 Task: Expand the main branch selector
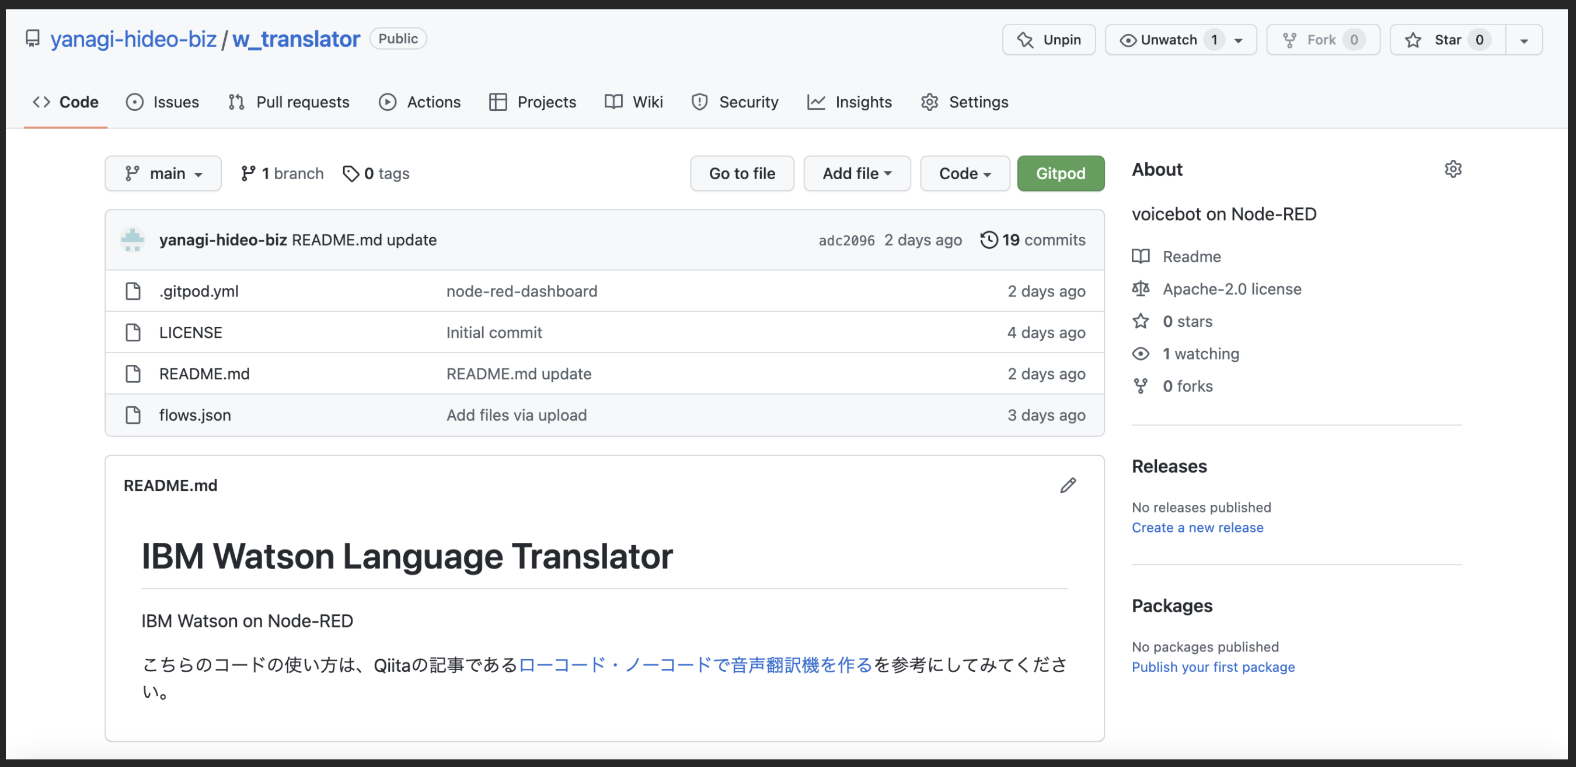(x=163, y=174)
